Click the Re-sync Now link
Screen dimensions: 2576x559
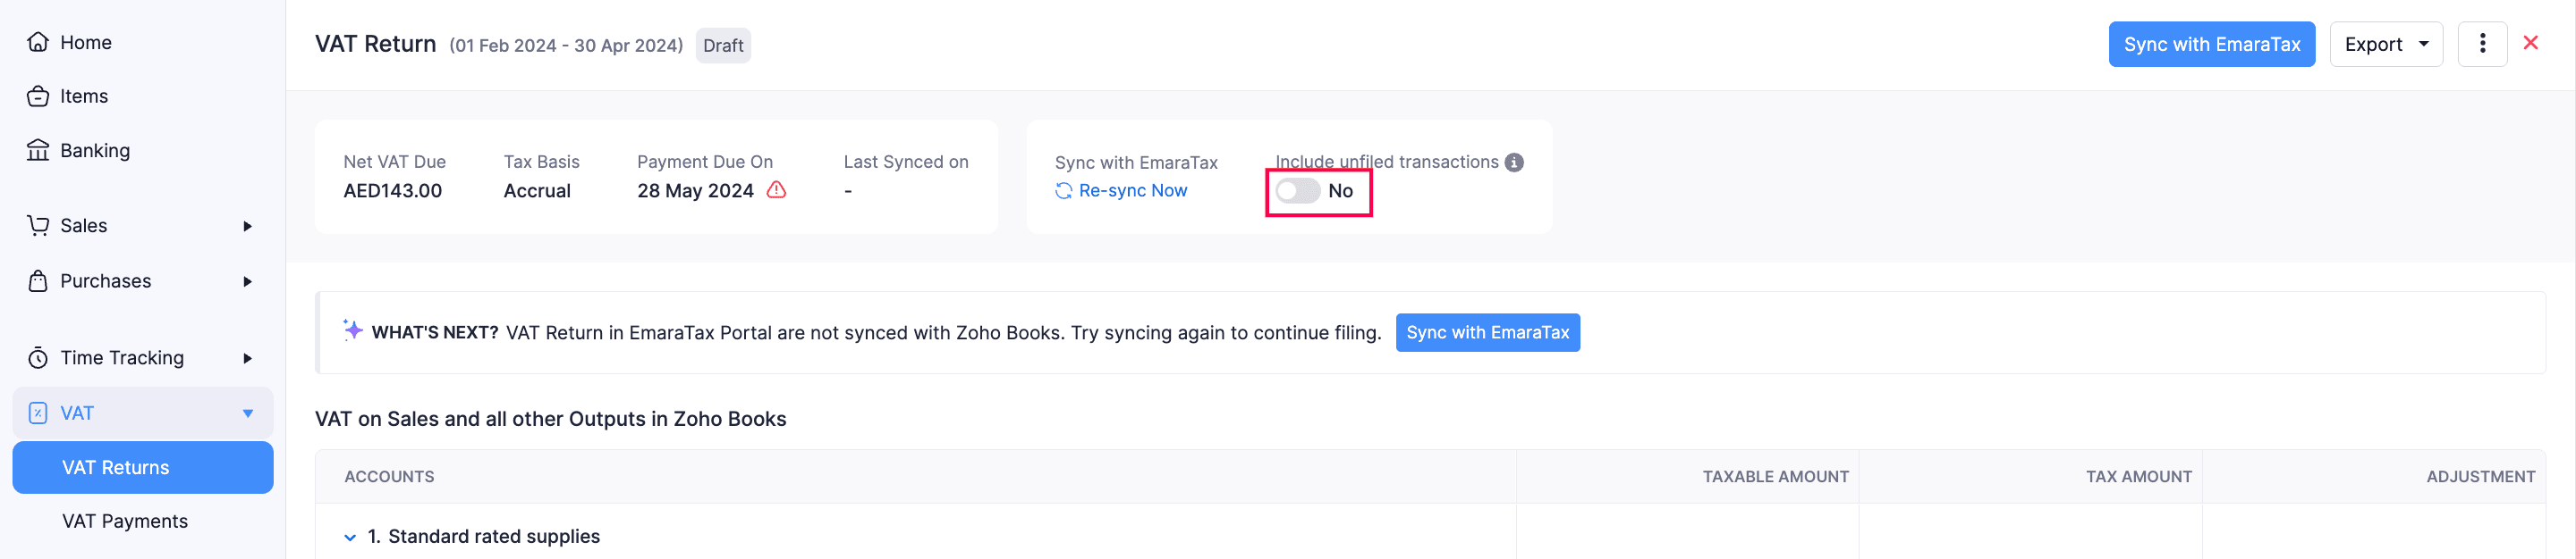pos(1132,191)
